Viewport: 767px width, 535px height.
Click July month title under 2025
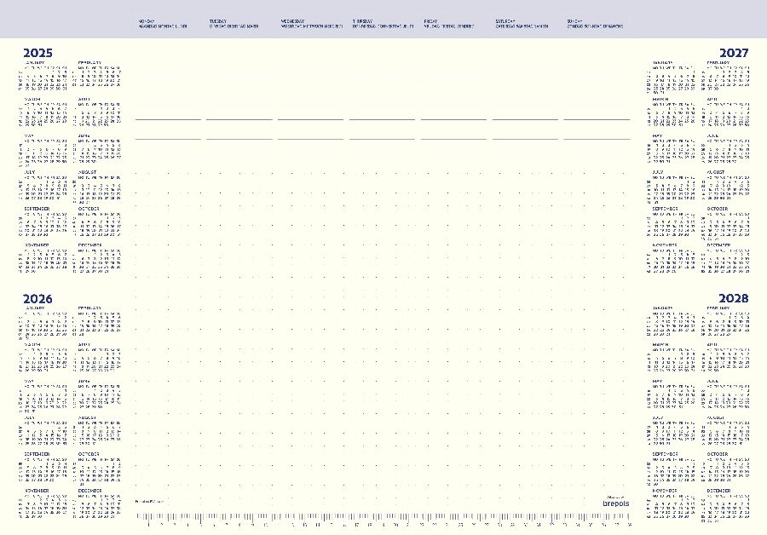(29, 172)
